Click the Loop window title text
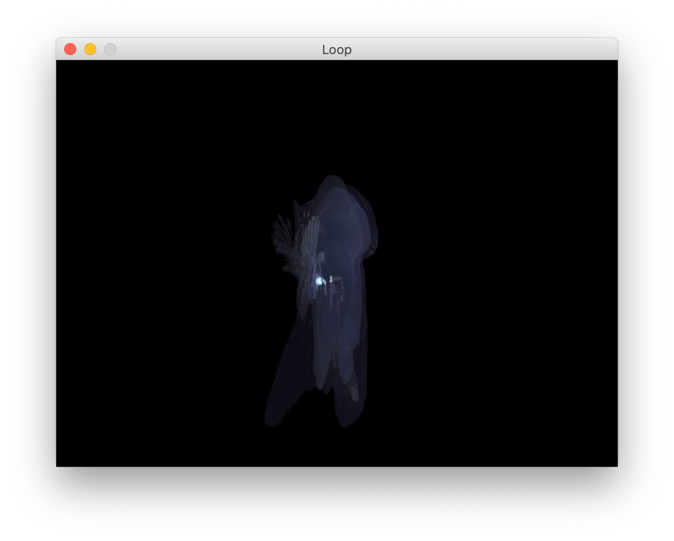Viewport: 674px width, 541px height. click(x=337, y=50)
